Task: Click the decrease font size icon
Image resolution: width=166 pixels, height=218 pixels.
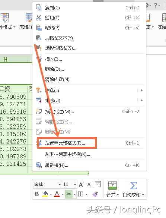Action: point(90,184)
